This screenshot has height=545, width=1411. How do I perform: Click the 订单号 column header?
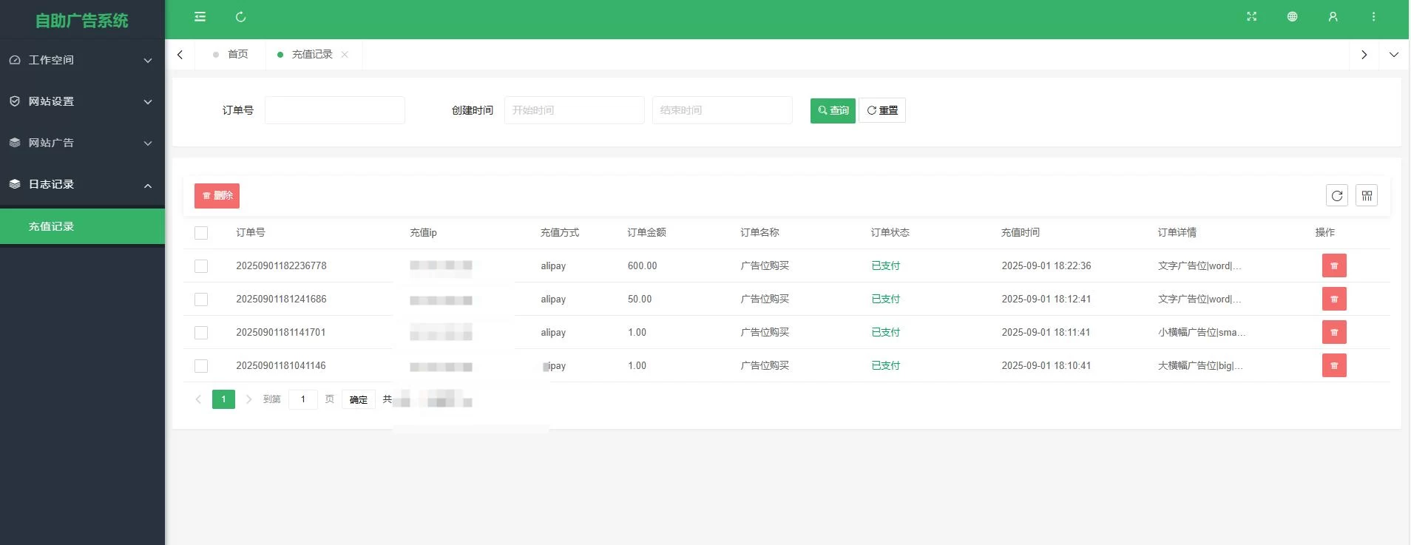251,232
